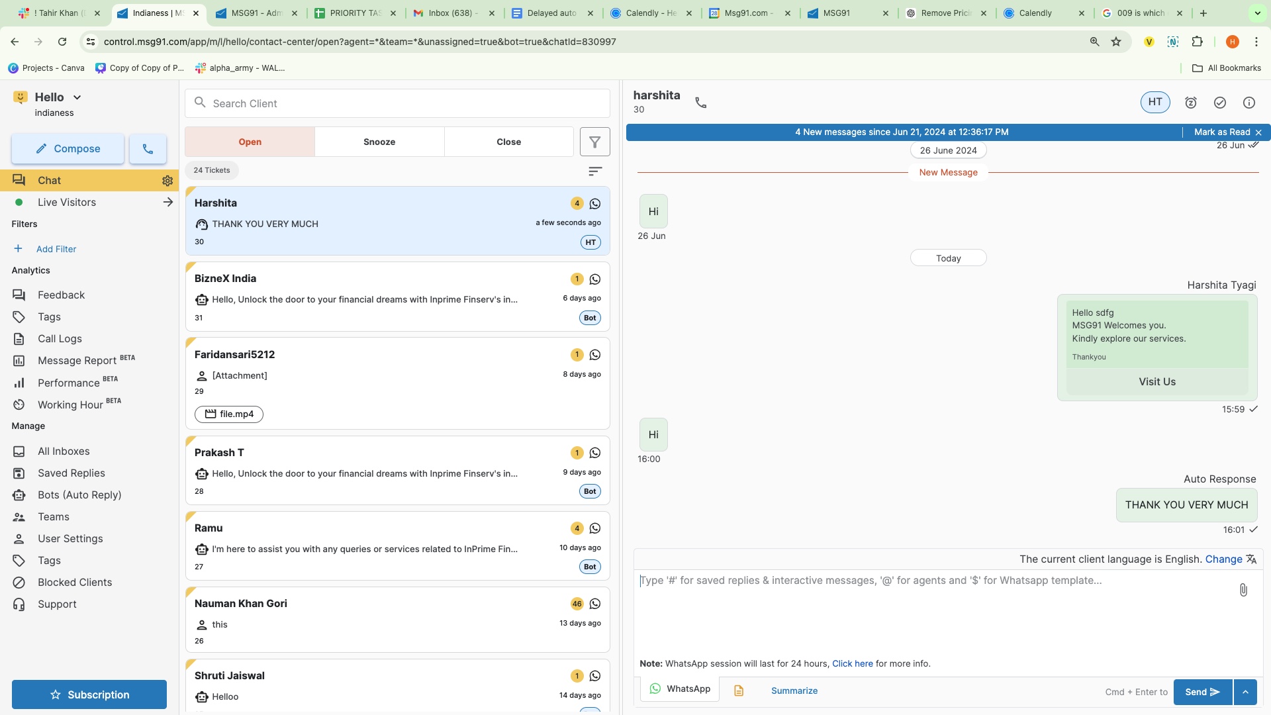
Task: Open Chrome extensions puzzle icon
Action: tap(1197, 42)
